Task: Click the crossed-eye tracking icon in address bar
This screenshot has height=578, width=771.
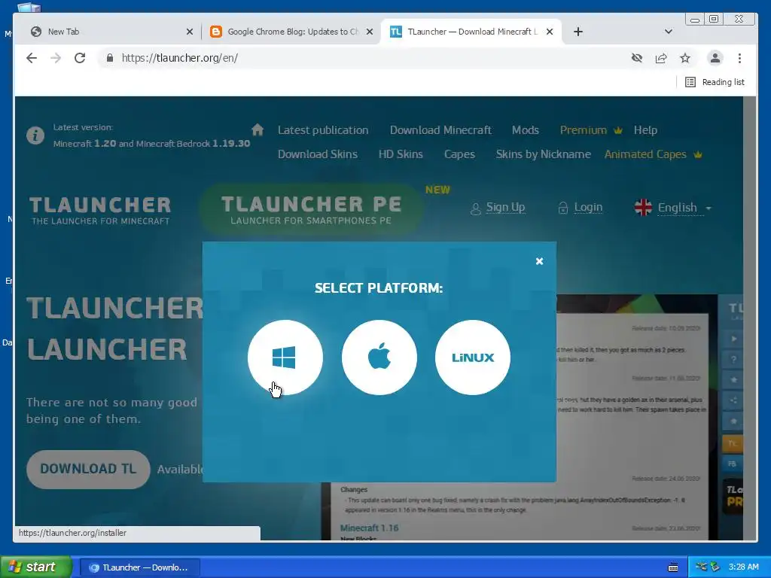Action: point(637,58)
